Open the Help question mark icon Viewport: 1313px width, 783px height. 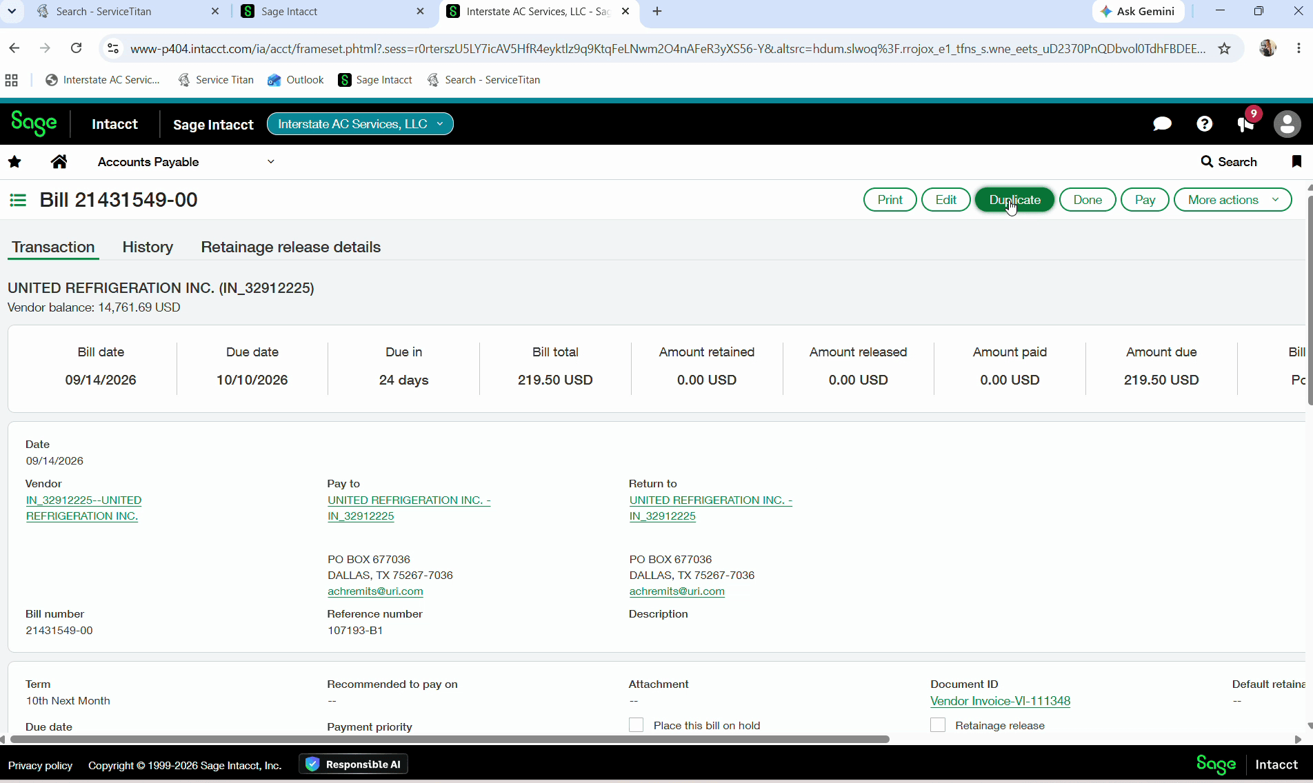click(x=1204, y=124)
